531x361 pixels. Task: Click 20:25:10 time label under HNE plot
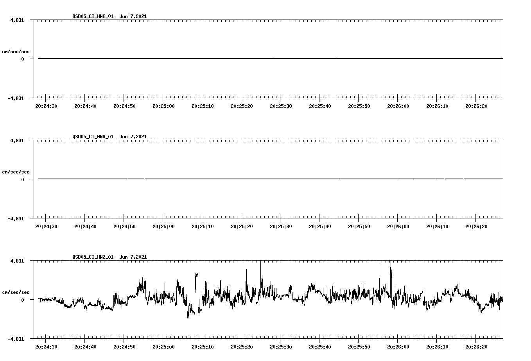[203, 106]
